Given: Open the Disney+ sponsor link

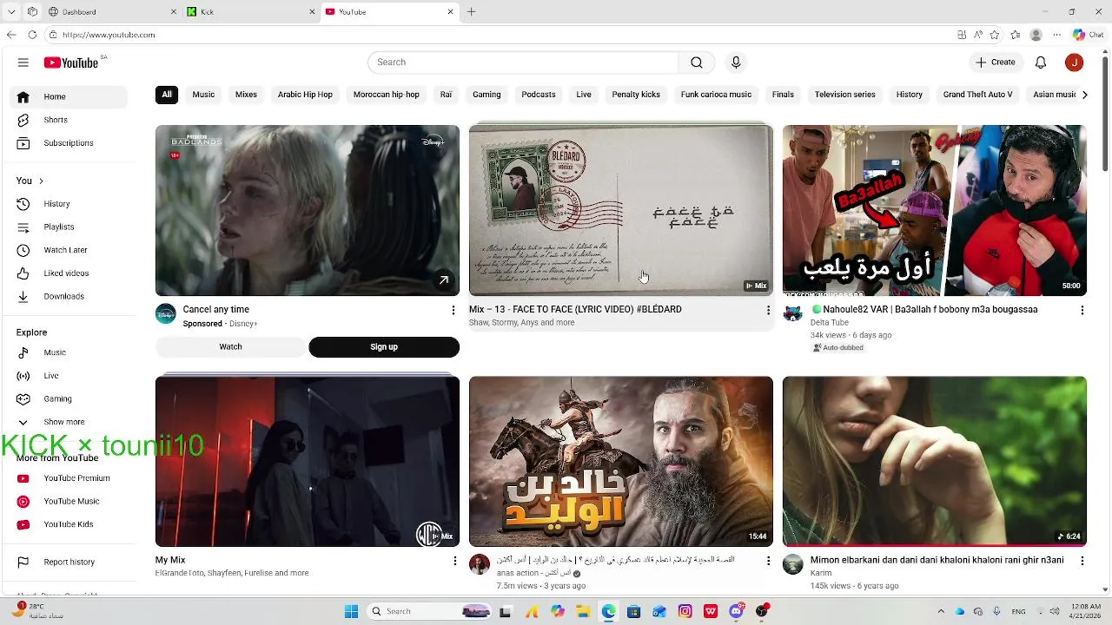Looking at the screenshot, I should pos(243,324).
